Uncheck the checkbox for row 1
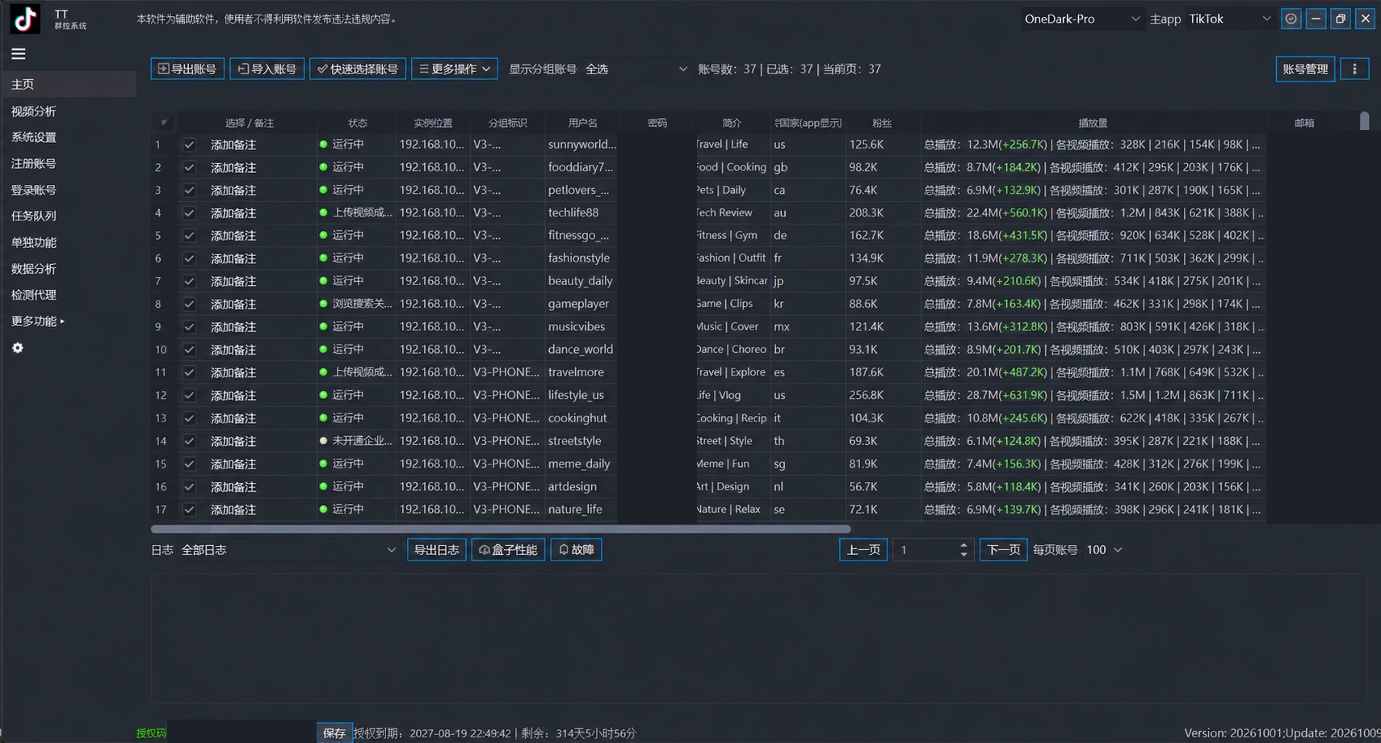 tap(189, 145)
